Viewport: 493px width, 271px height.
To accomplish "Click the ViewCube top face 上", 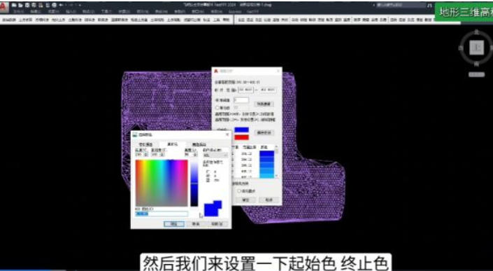I will pos(477,48).
